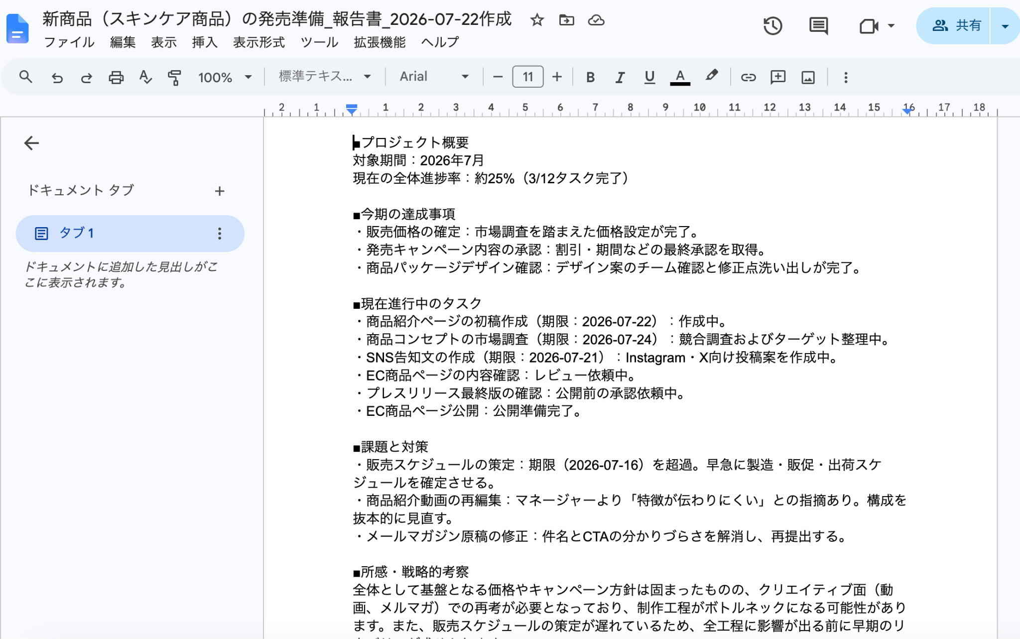
Task: Insert link using the chain icon
Action: point(748,77)
